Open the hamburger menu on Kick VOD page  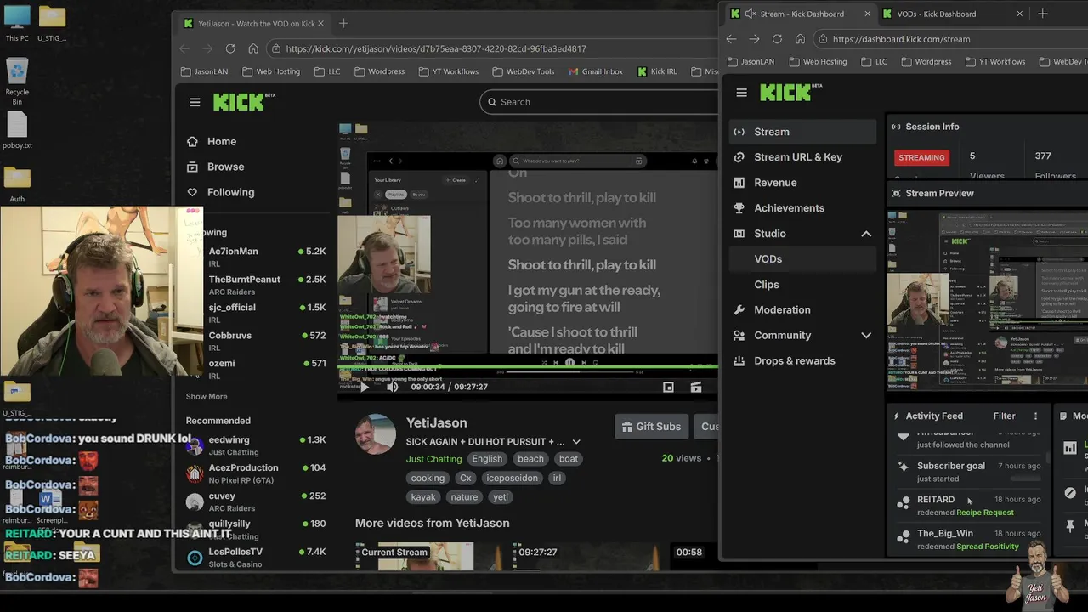pyautogui.click(x=195, y=102)
